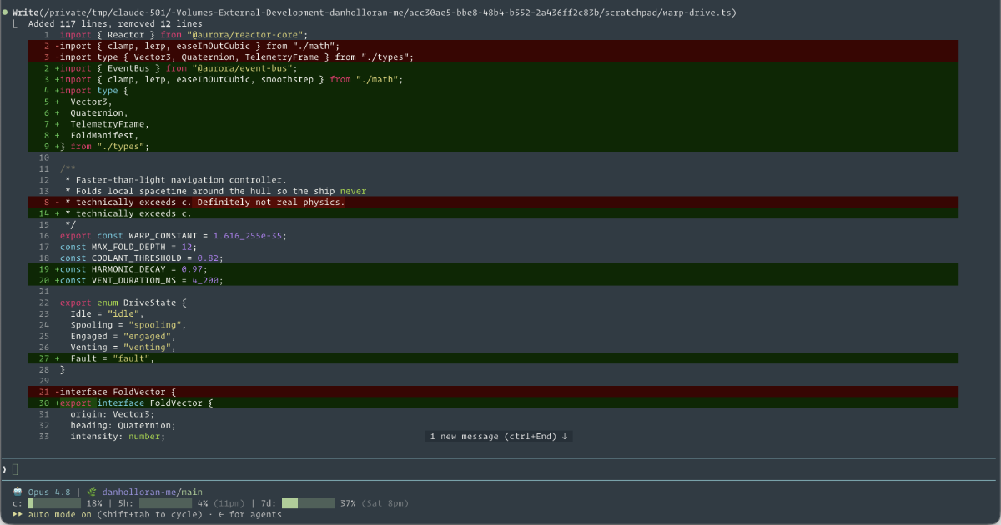Click the 'Opus 4.8' model label
The image size is (1001, 525).
coord(49,492)
